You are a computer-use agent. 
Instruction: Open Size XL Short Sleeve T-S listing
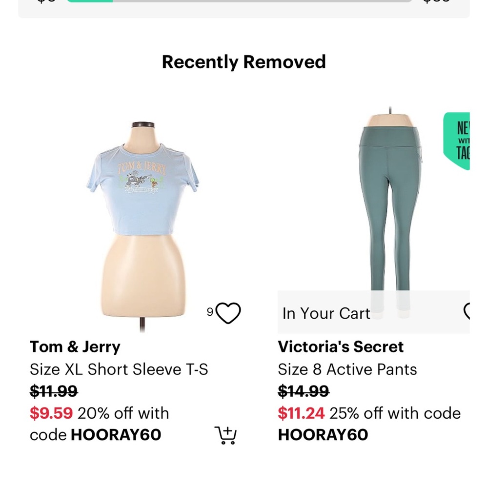tap(119, 369)
